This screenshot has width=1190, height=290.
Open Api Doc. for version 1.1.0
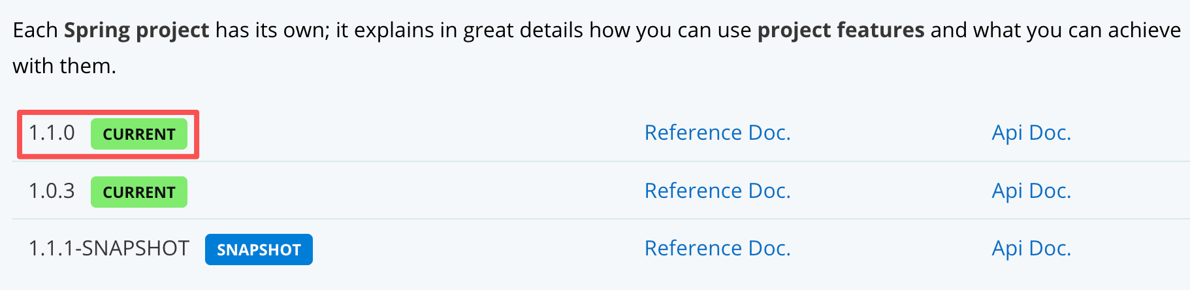(x=1031, y=133)
